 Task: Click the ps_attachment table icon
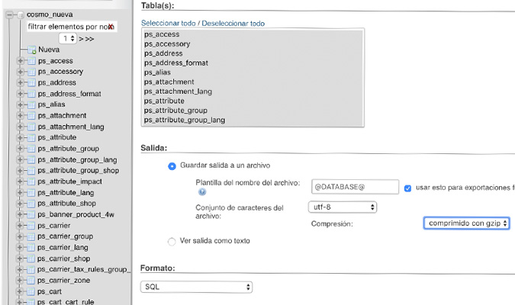pos(31,116)
